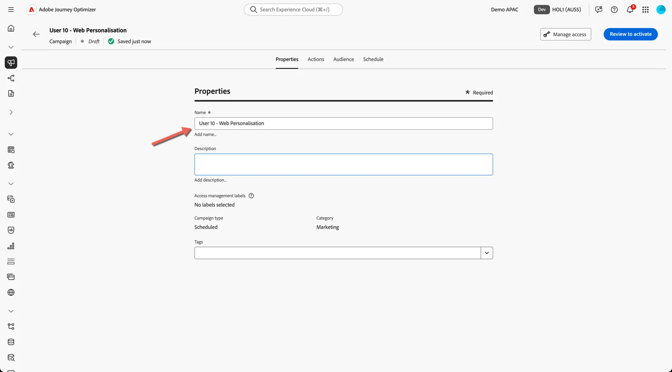Image resolution: width=672 pixels, height=372 pixels.
Task: Open the hamburger navigation menu
Action: pyautogui.click(x=11, y=9)
